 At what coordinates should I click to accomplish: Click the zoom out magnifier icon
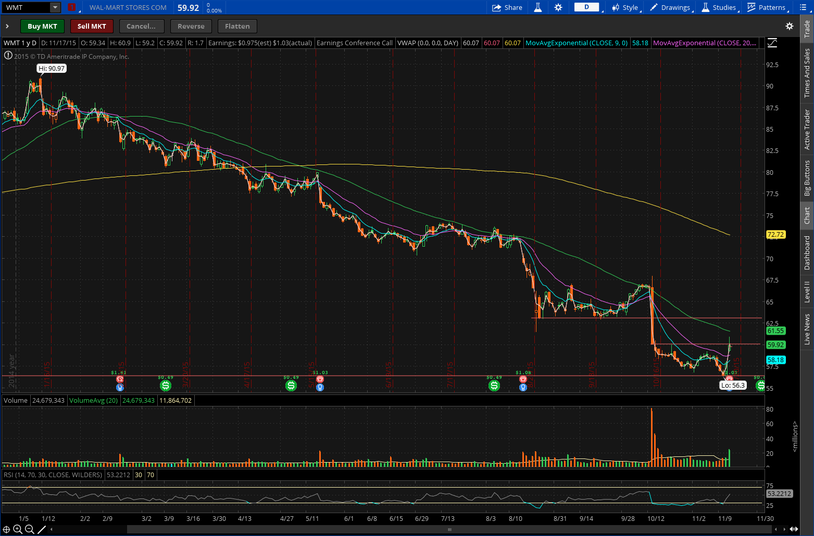click(x=29, y=530)
